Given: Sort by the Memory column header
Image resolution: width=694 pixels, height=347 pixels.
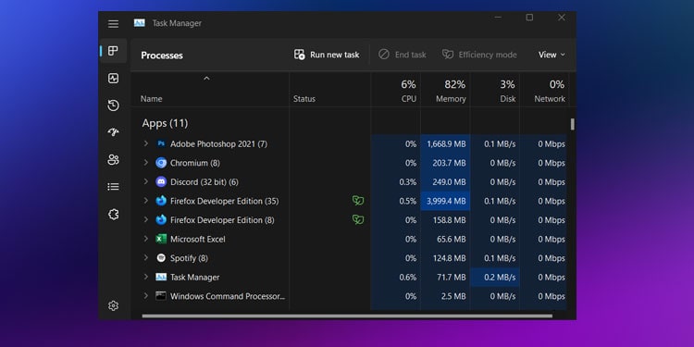Looking at the screenshot, I should pyautogui.click(x=451, y=99).
